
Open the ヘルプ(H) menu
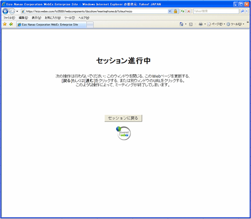coord(84,18)
